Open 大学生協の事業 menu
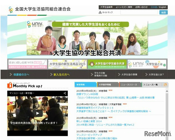Viewport: 175px width, 140px height. pos(129,75)
